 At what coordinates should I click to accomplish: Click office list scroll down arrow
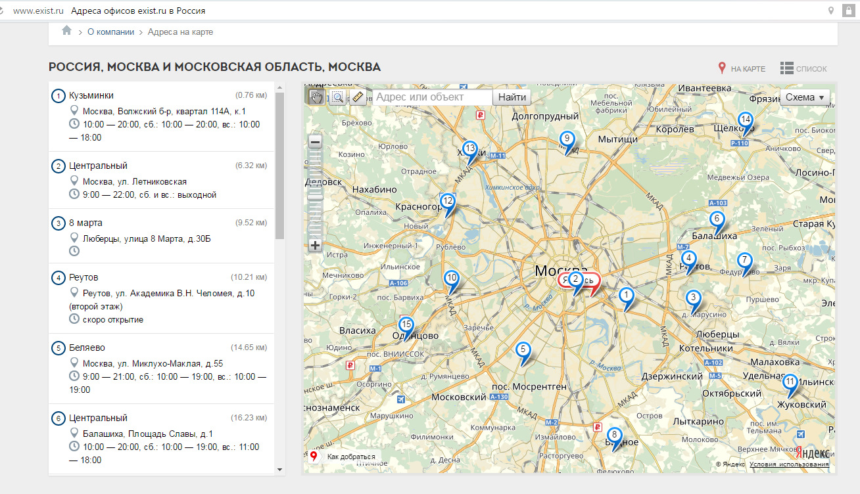click(280, 469)
